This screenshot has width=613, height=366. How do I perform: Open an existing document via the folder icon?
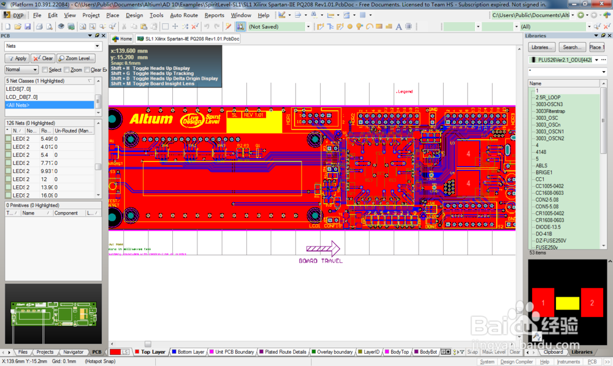click(18, 26)
